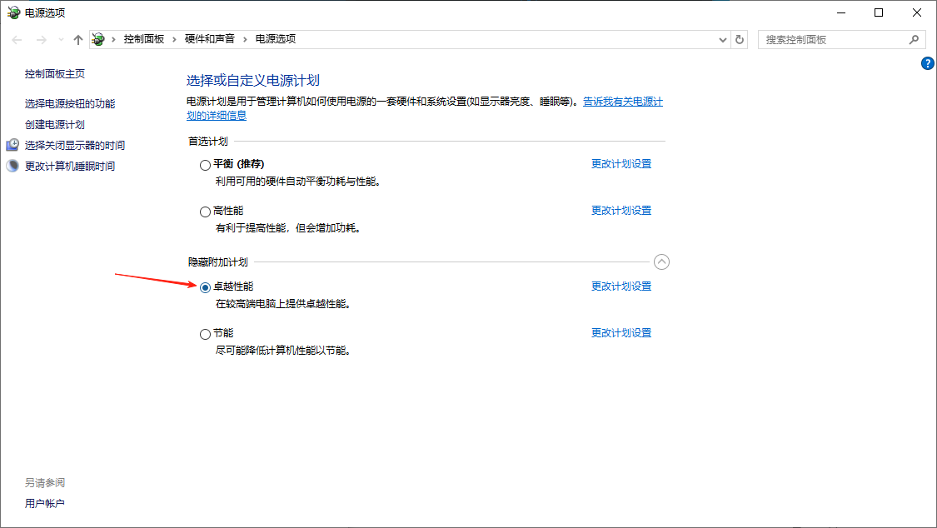937x528 pixels.
Task: Click the moon icon for sleep time
Action: point(12,166)
